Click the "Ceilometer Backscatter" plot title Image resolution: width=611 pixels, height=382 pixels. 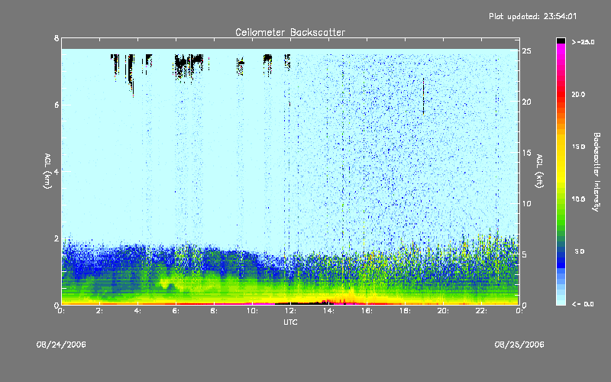click(x=290, y=32)
